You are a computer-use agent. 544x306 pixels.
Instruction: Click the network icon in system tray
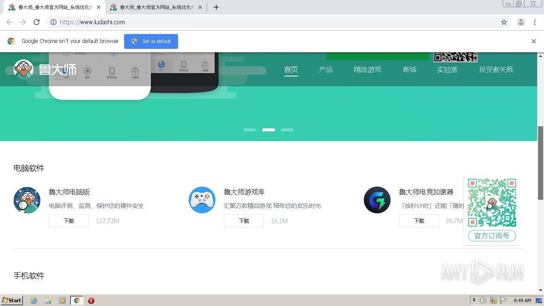(x=493, y=300)
